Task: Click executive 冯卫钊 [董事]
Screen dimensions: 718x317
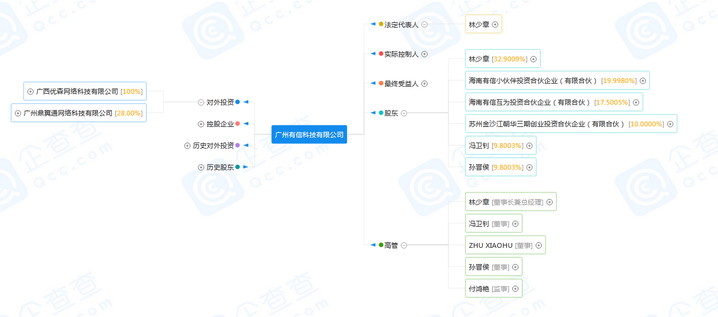Action: 494,223
